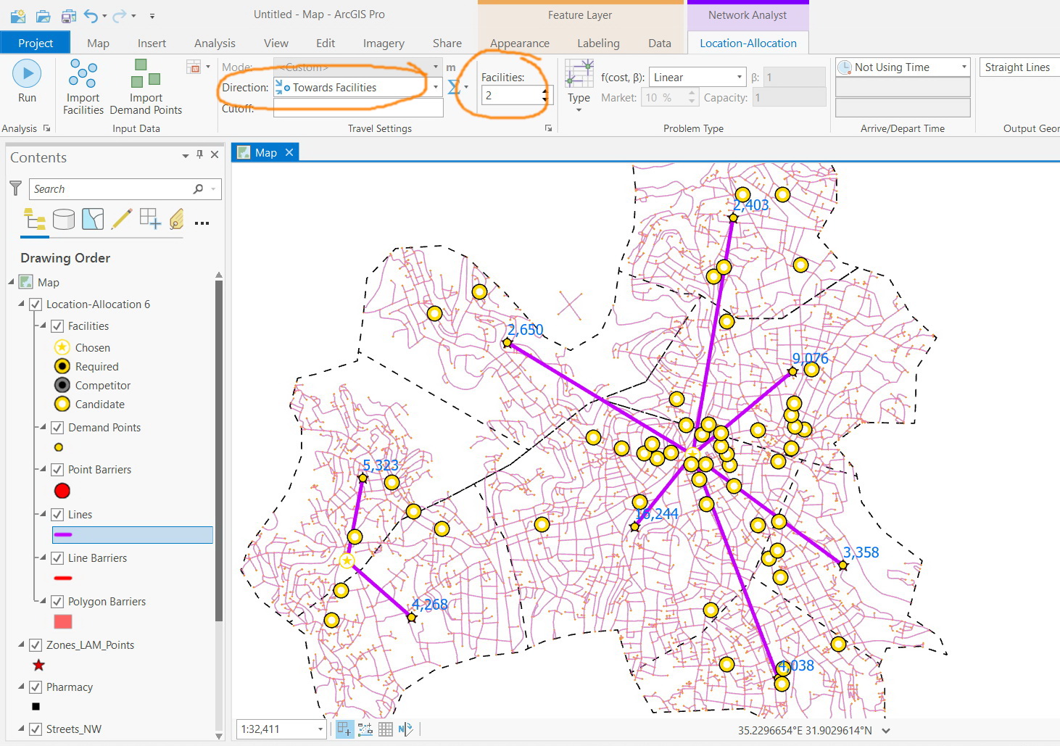1060x746 pixels.
Task: Increase the Facilities count with up spinner
Action: (x=545, y=91)
